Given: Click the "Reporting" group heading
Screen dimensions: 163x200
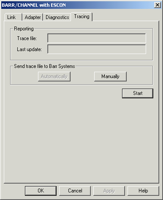Looking at the screenshot, I should point(24,29).
